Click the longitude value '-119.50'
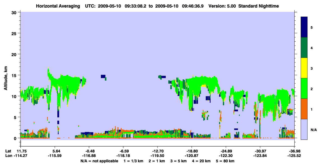 pos(157,156)
